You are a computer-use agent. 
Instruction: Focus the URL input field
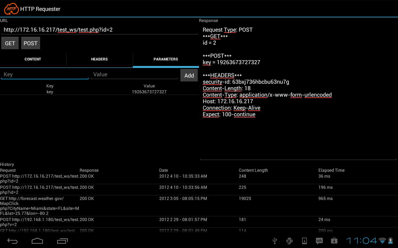[x=99, y=30]
